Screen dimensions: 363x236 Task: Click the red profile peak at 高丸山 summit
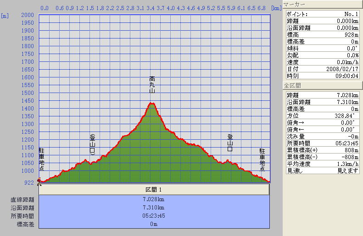[x=151, y=103]
